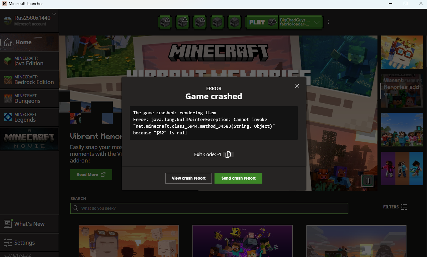Open launcher Settings
The width and height of the screenshot is (427, 257).
(29, 243)
